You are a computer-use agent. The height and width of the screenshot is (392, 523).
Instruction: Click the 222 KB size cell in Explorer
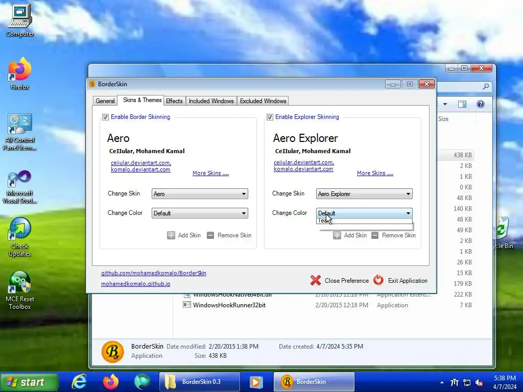pos(462,295)
